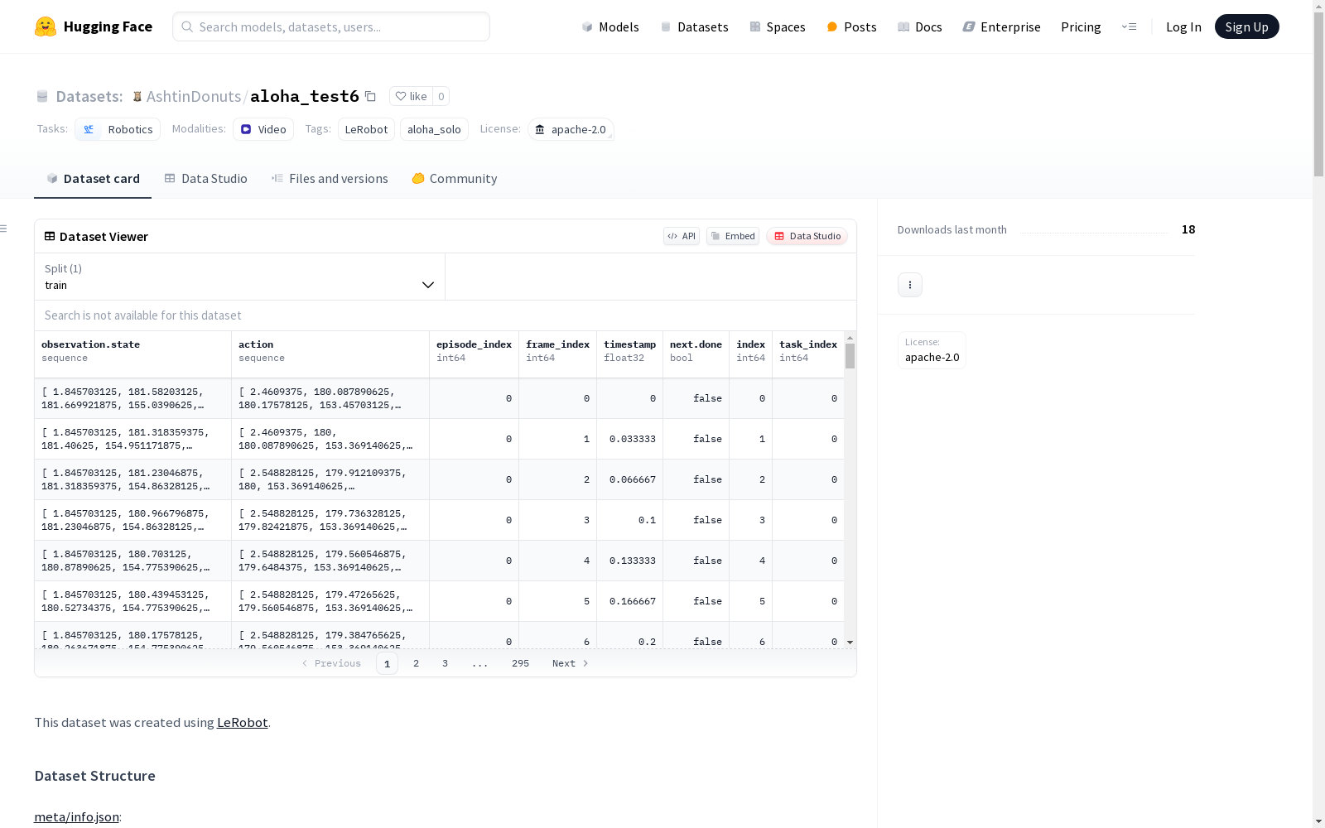Click the LeRobot tag

(x=366, y=129)
